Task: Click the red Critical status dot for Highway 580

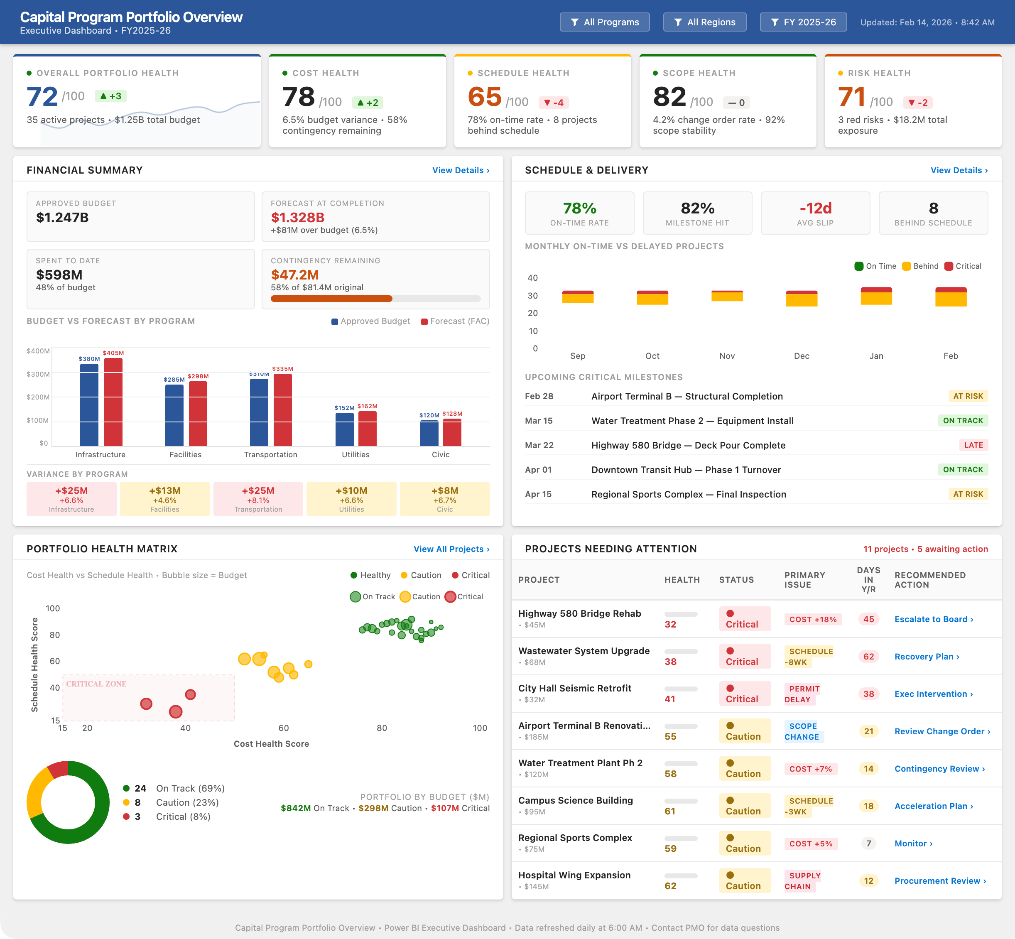Action: pos(730,613)
